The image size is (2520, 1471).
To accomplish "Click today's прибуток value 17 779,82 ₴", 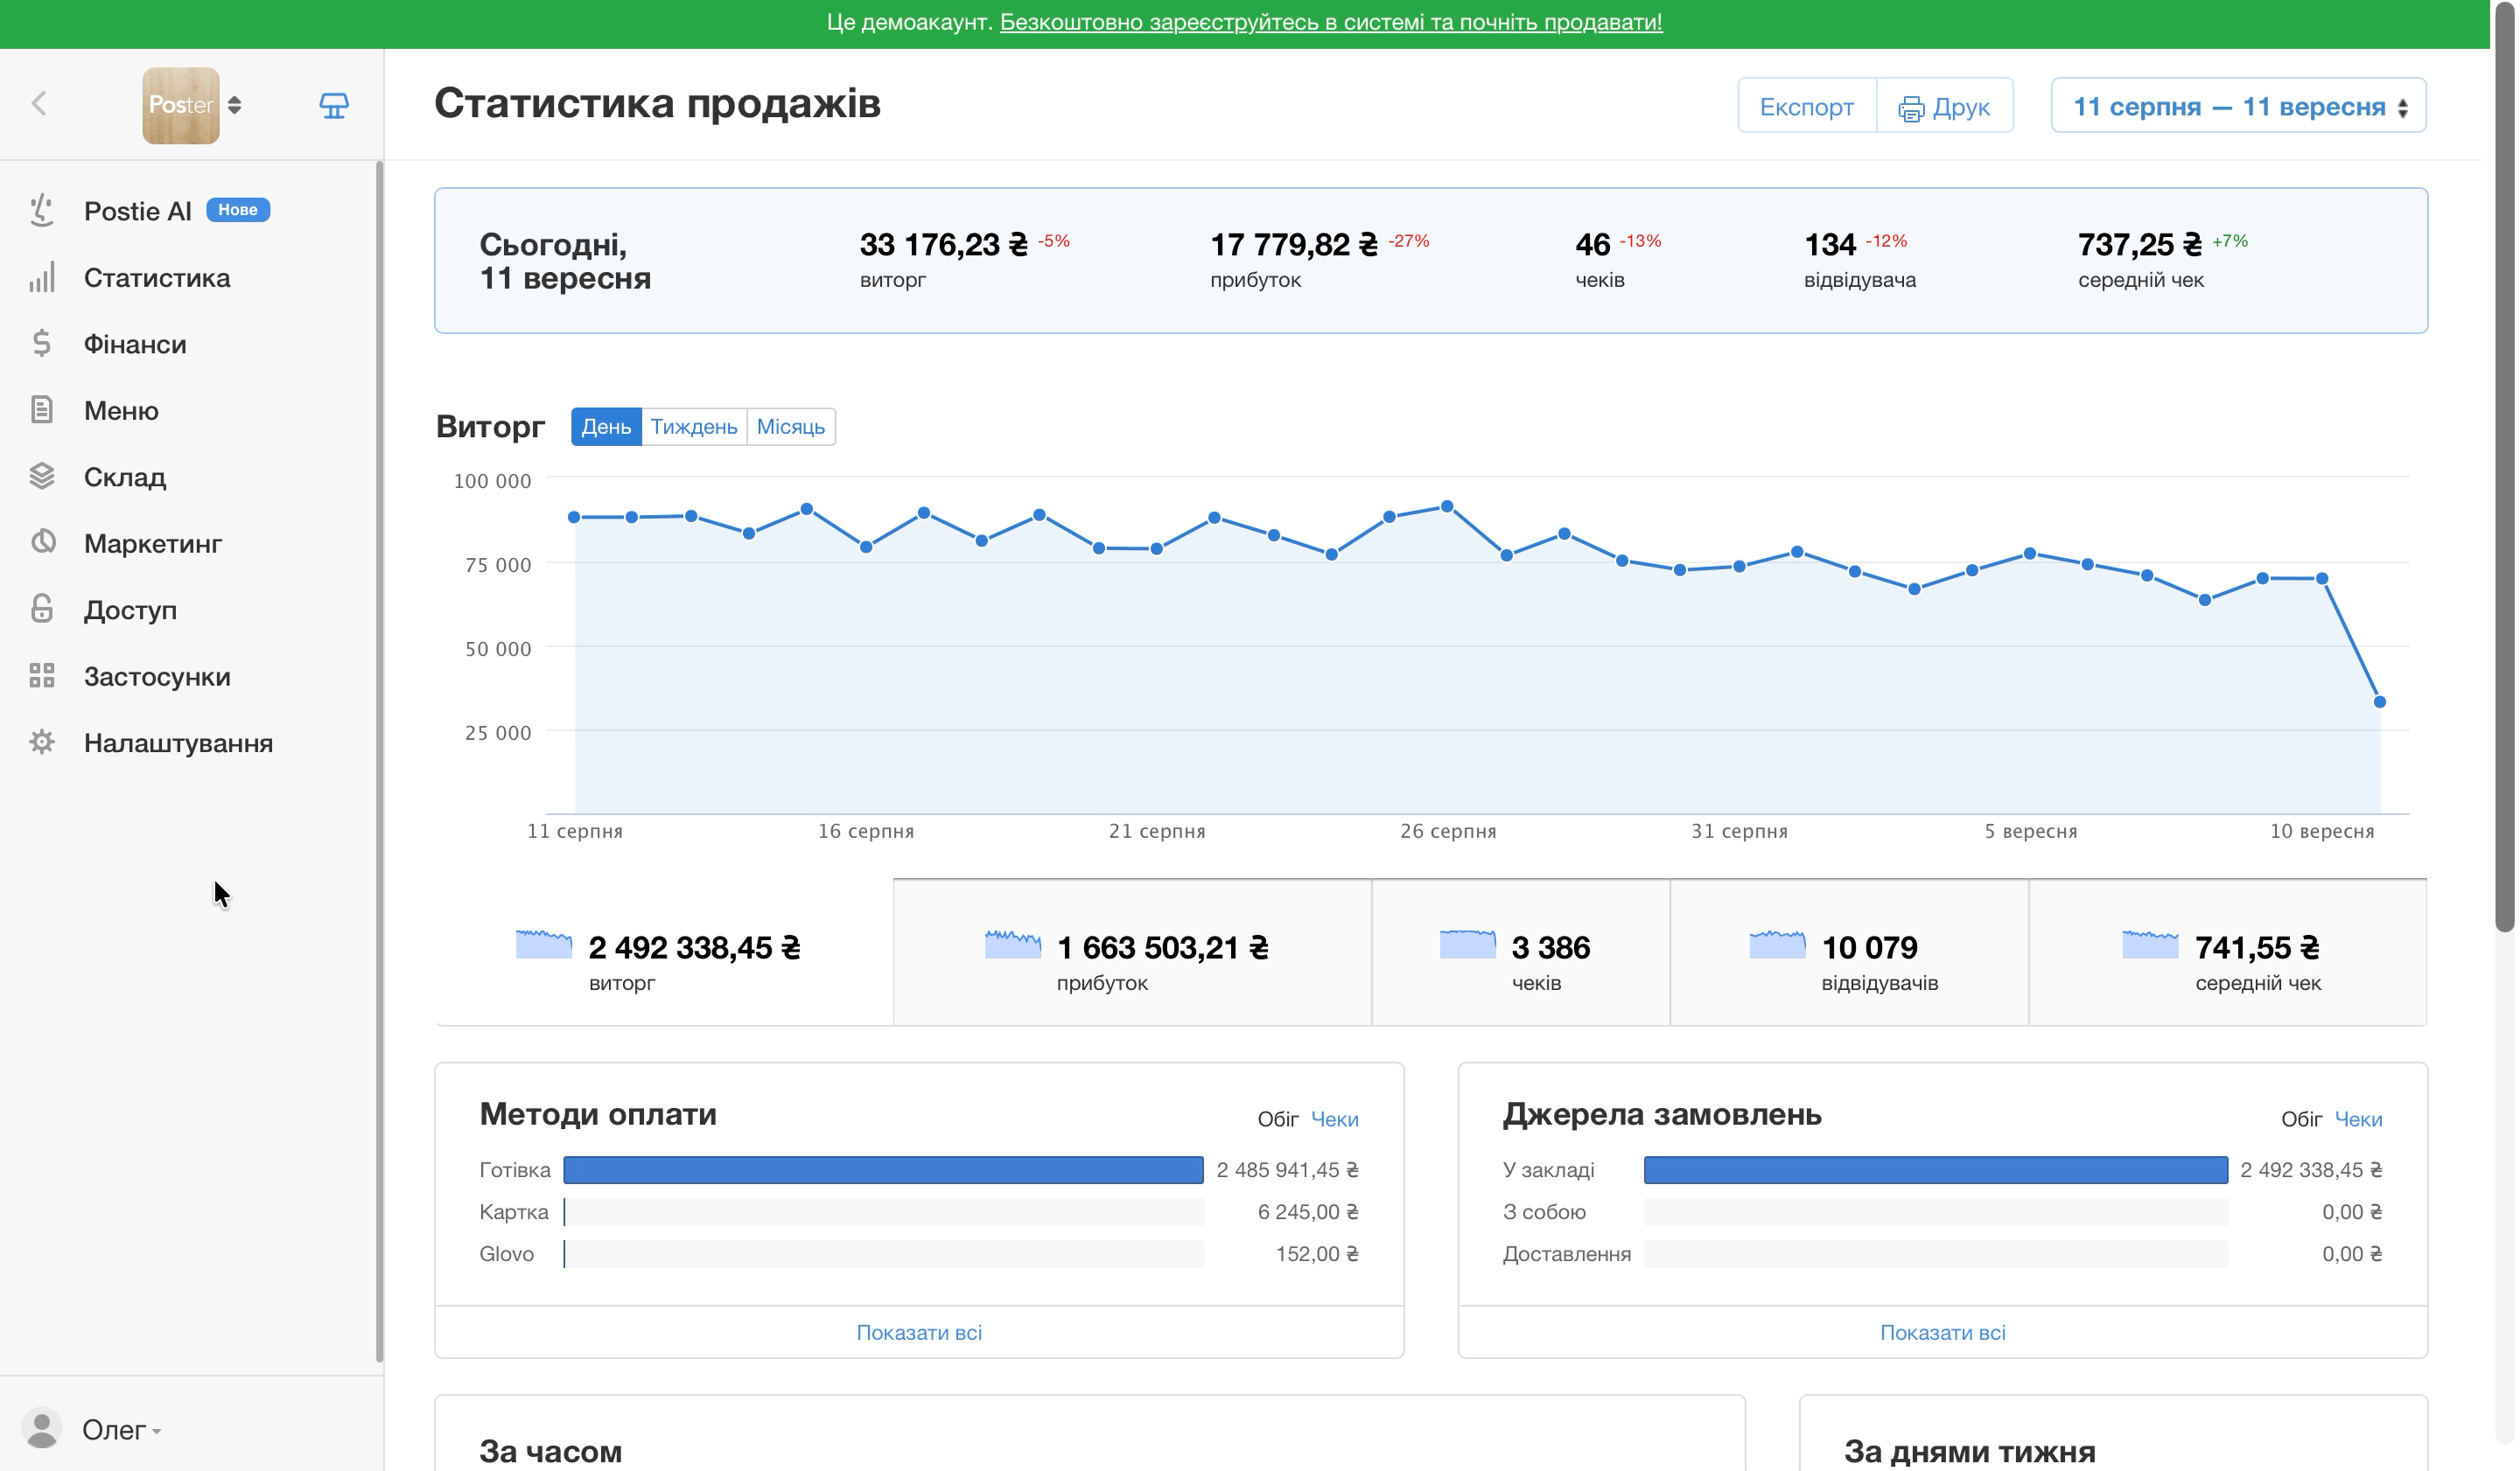I will pos(1294,244).
